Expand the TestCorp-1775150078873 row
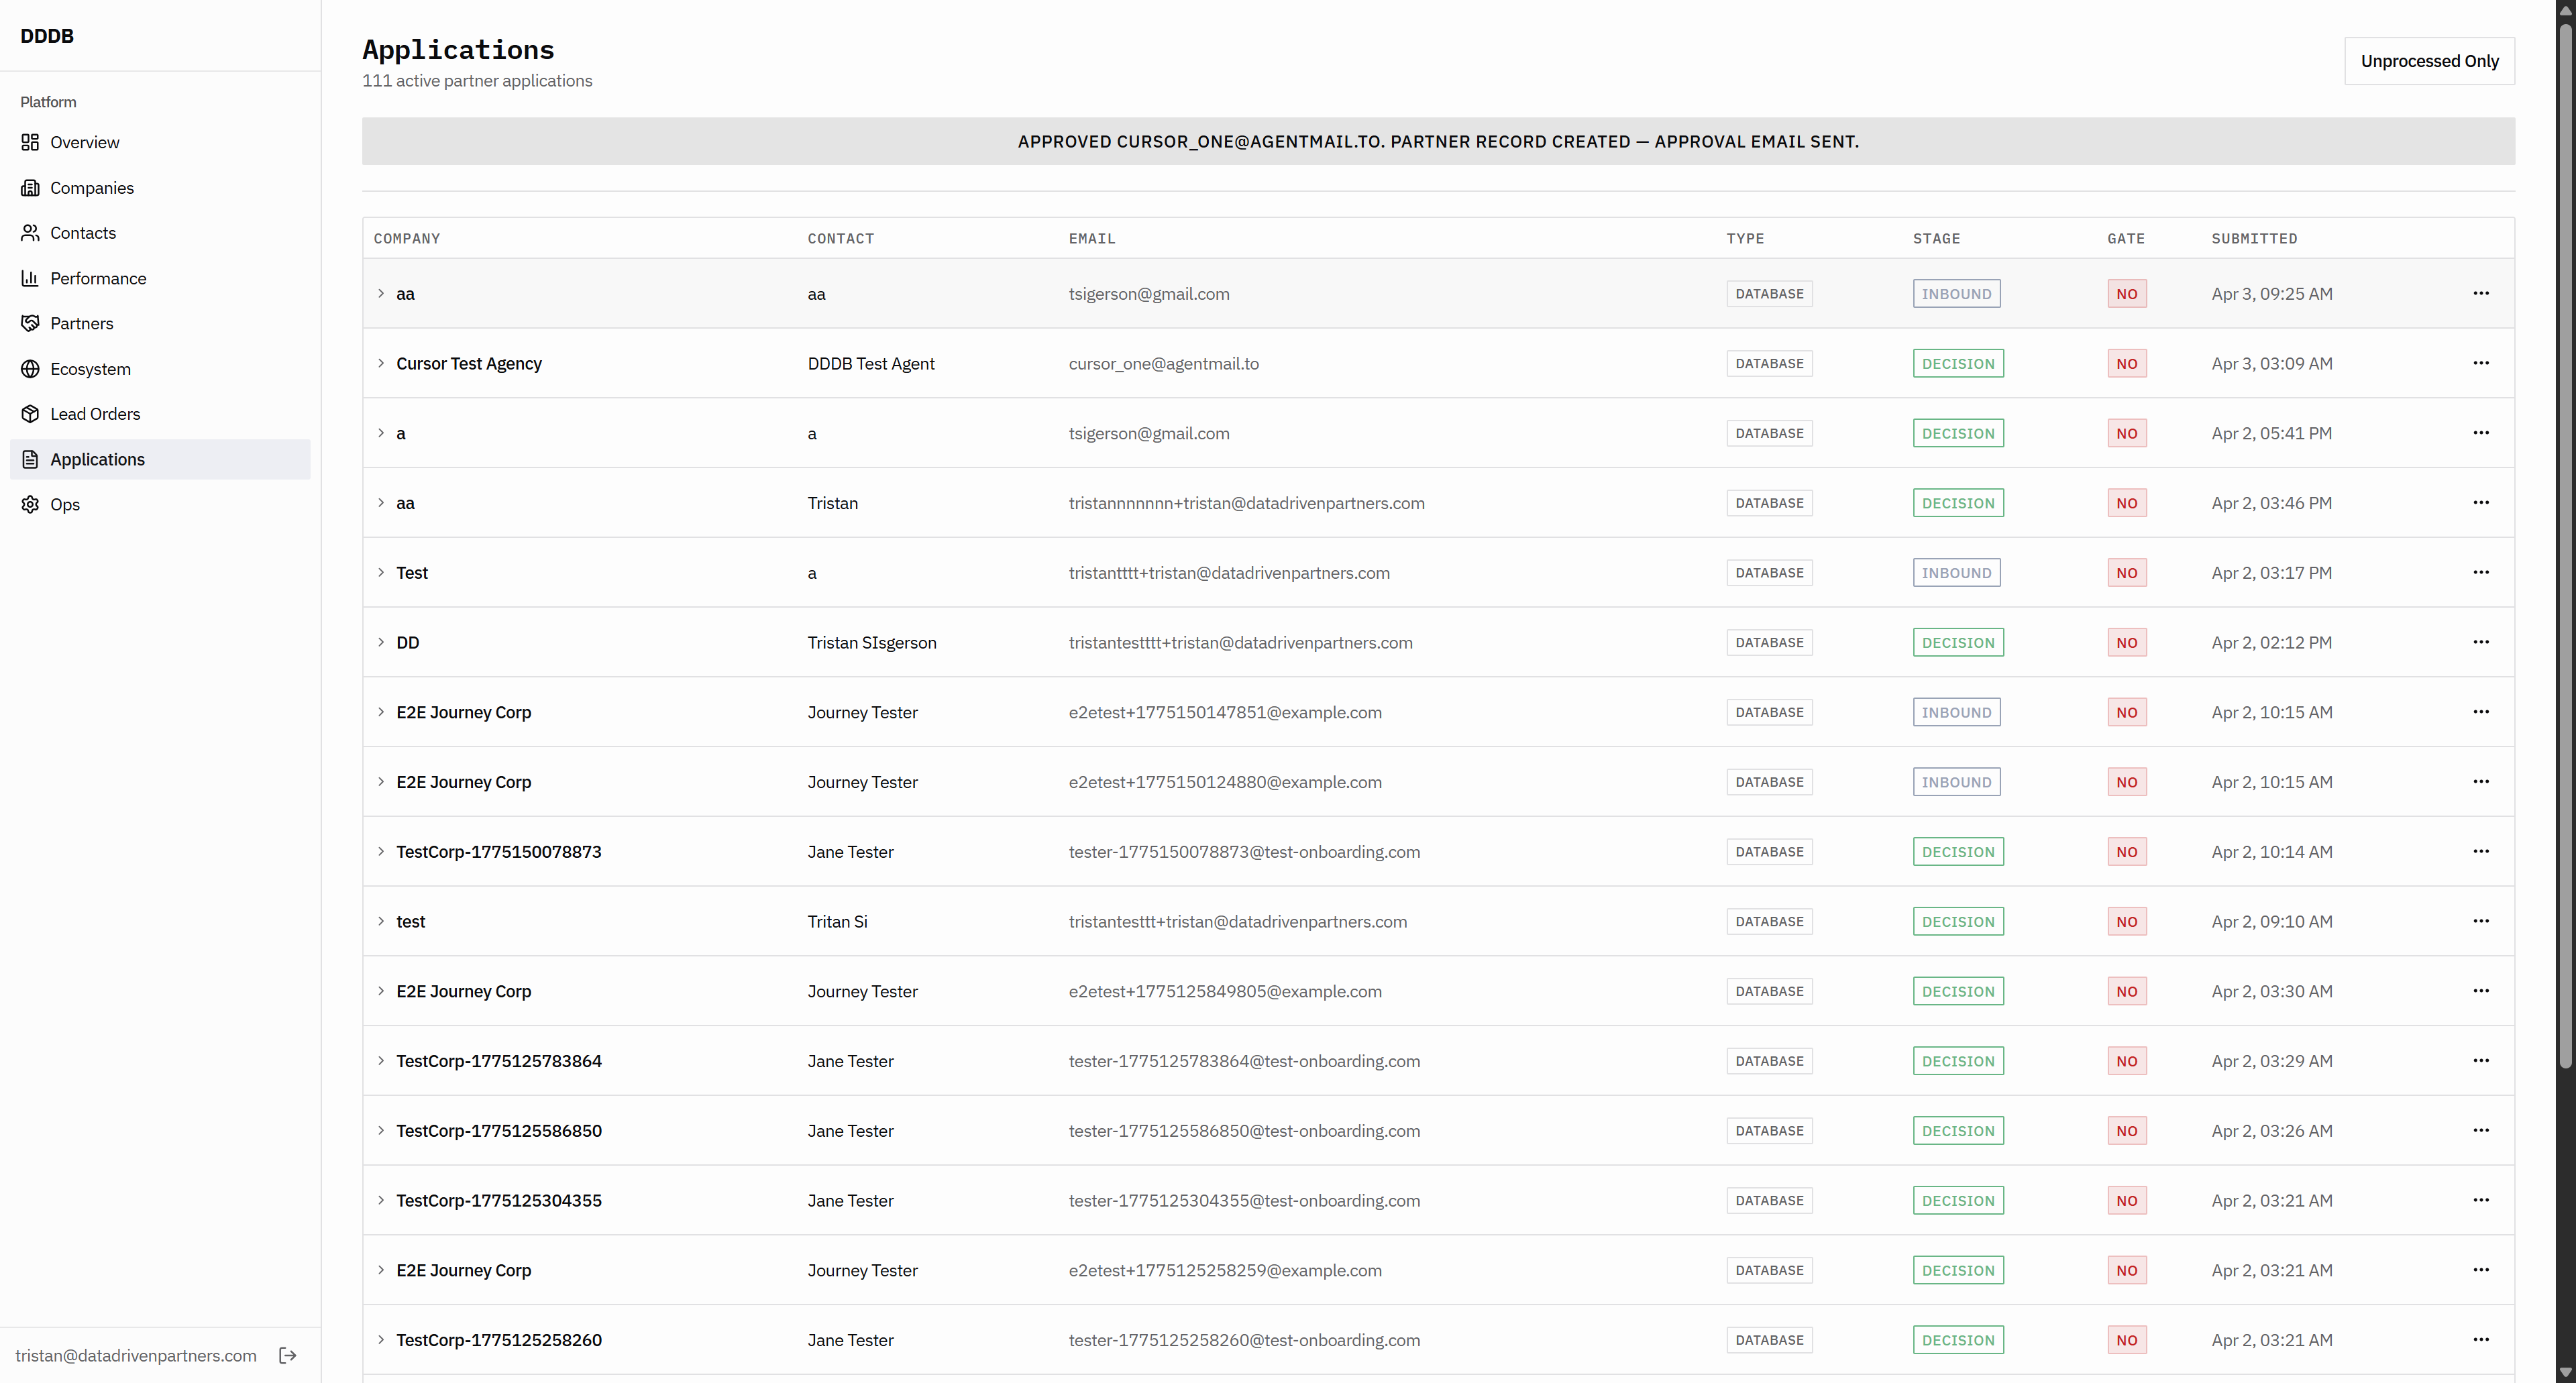 pos(381,851)
